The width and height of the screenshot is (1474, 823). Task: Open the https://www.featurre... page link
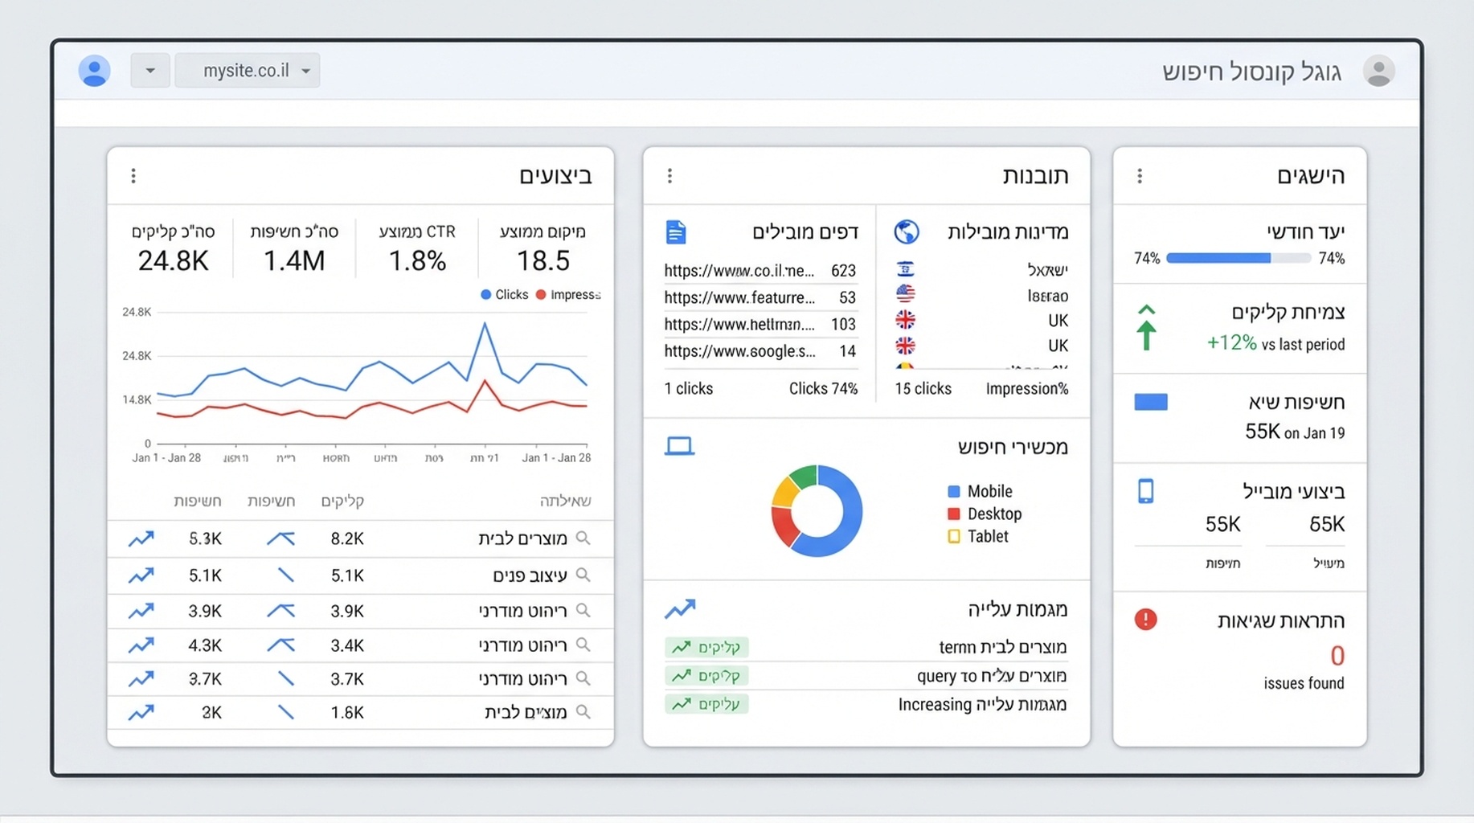(x=739, y=297)
